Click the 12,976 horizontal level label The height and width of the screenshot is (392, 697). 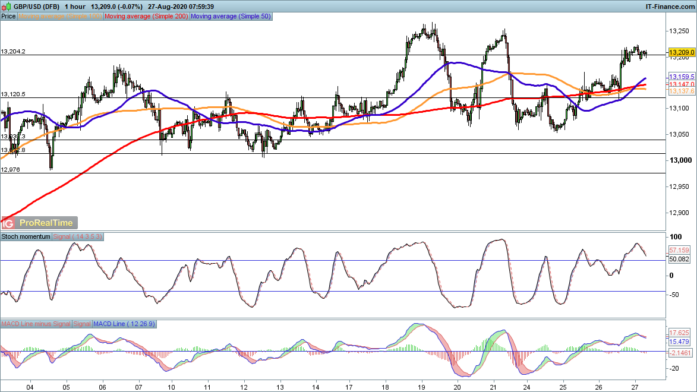click(10, 170)
